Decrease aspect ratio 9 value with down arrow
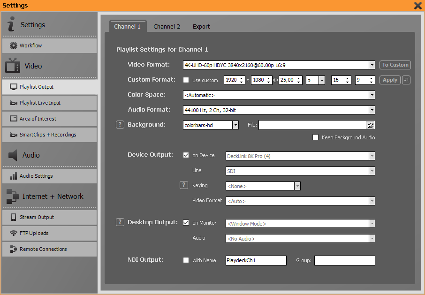425x295 pixels. click(x=371, y=82)
